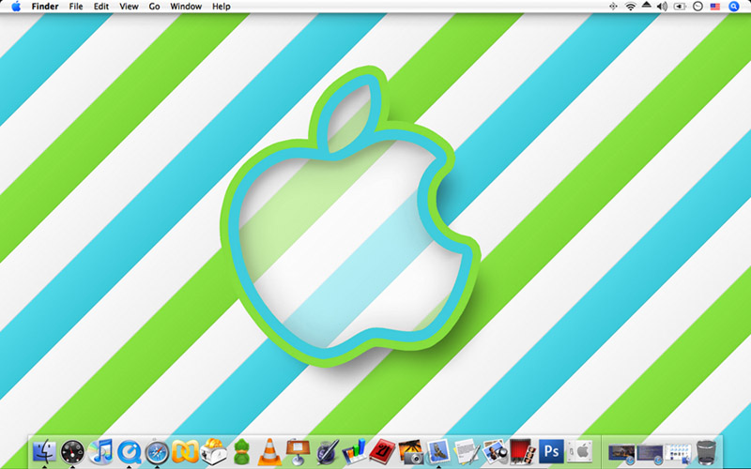Open the Go menu

pyautogui.click(x=154, y=7)
